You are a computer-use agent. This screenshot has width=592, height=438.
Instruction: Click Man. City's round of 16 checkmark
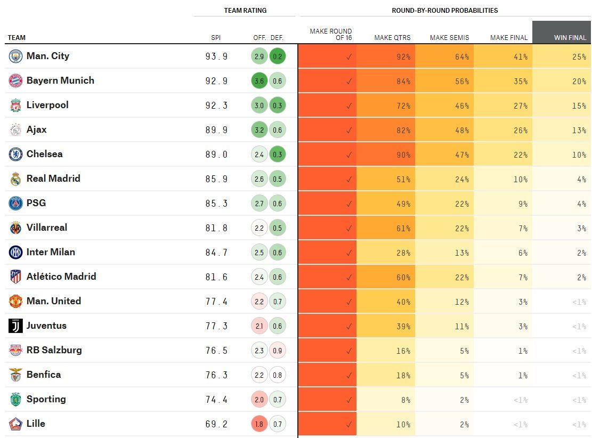pyautogui.click(x=349, y=57)
